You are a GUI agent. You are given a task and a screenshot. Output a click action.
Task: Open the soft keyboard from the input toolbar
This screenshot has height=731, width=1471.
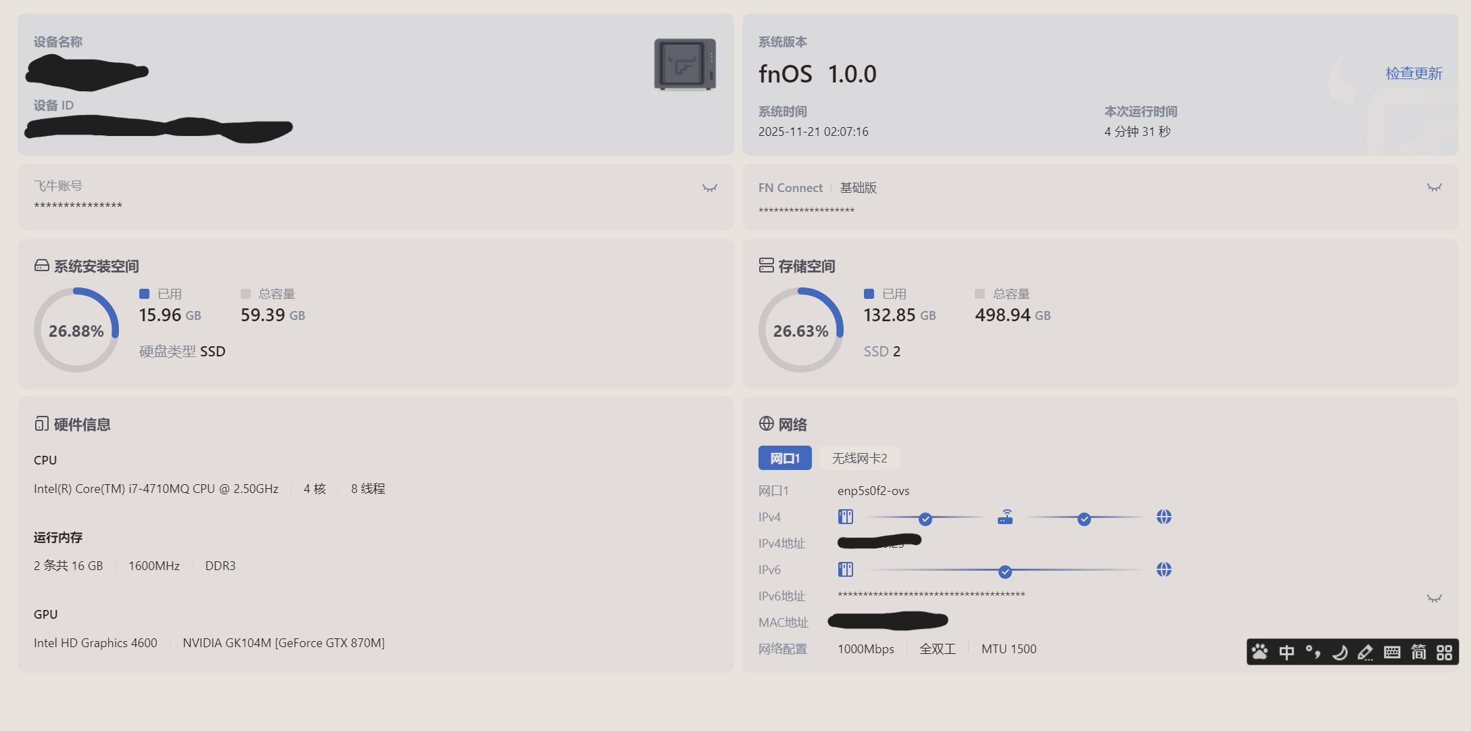click(x=1392, y=652)
